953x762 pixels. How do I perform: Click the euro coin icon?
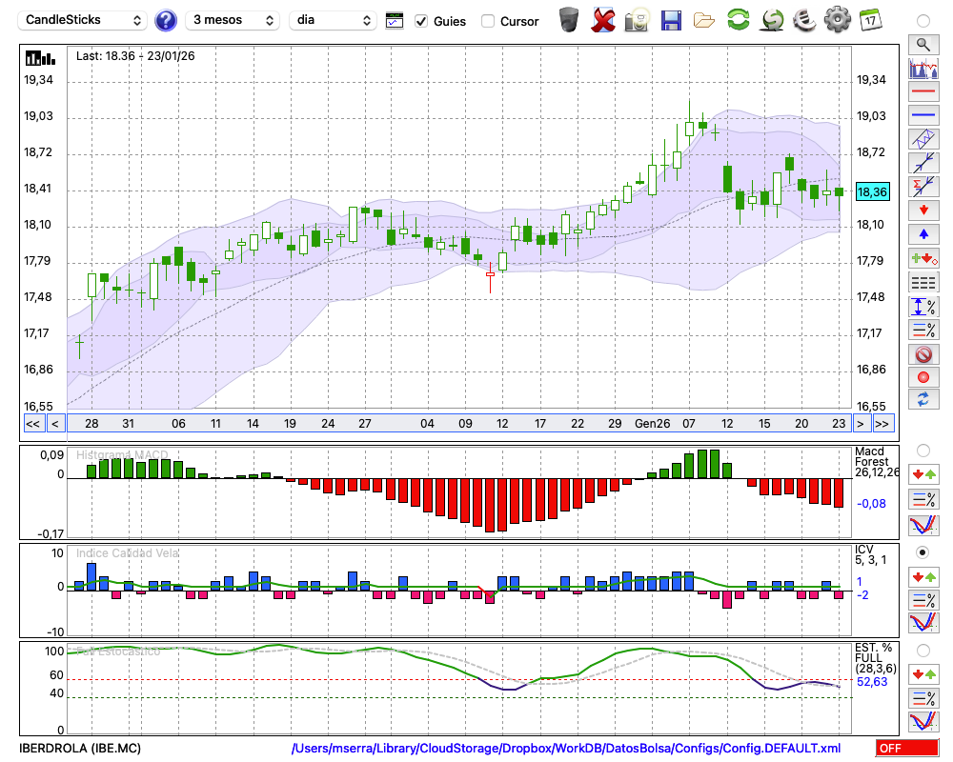pos(804,20)
